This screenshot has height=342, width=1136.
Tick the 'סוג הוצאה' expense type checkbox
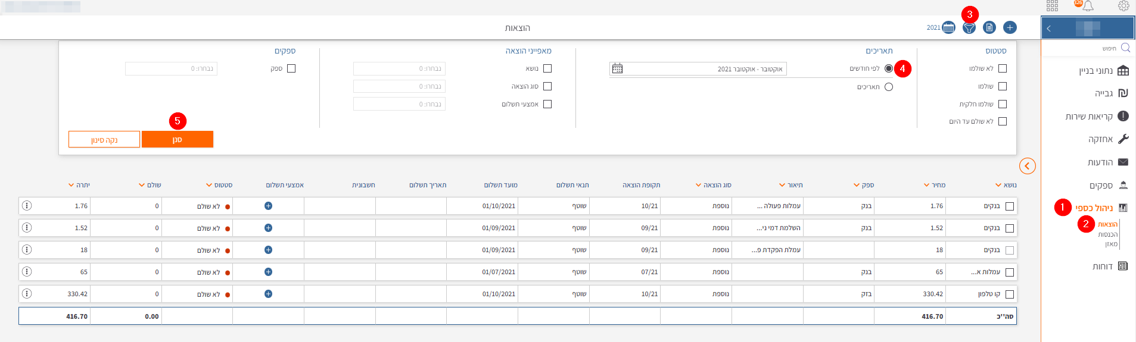pos(547,86)
